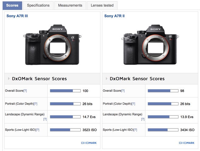Click the A7R III Sports low-light ISO bar
The width and height of the screenshot is (200, 151).
point(65,130)
